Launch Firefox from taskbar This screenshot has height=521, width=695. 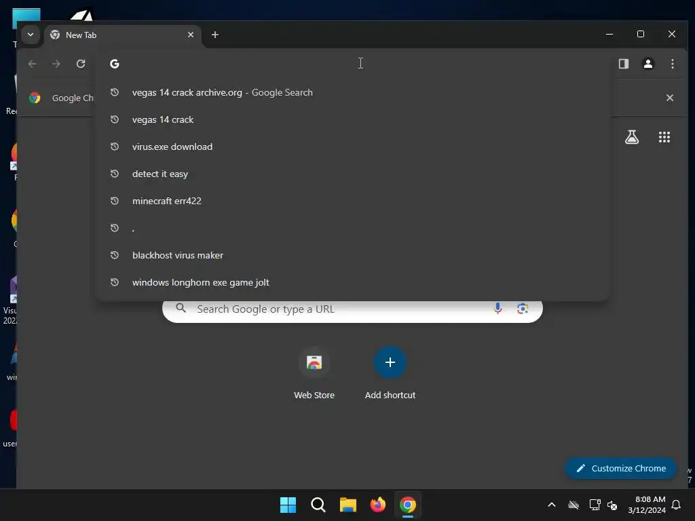[377, 505]
